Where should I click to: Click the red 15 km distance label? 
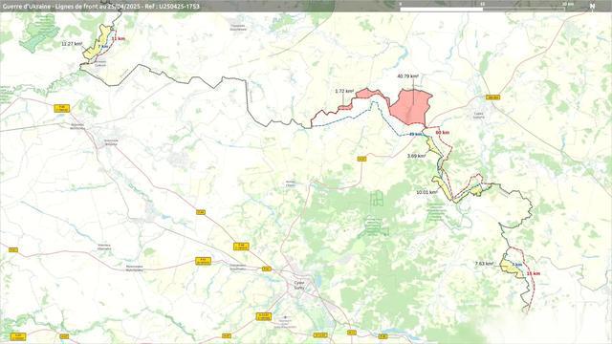(534, 274)
